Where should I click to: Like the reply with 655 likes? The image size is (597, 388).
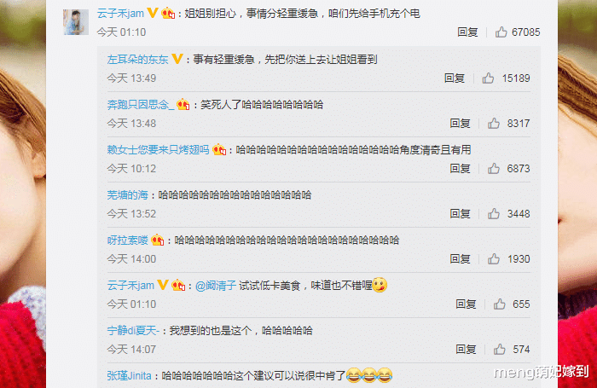(500, 304)
